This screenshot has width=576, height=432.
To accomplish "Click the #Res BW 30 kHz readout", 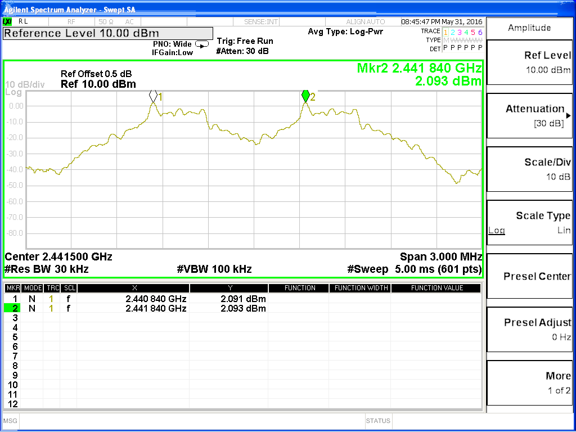I will coord(46,269).
